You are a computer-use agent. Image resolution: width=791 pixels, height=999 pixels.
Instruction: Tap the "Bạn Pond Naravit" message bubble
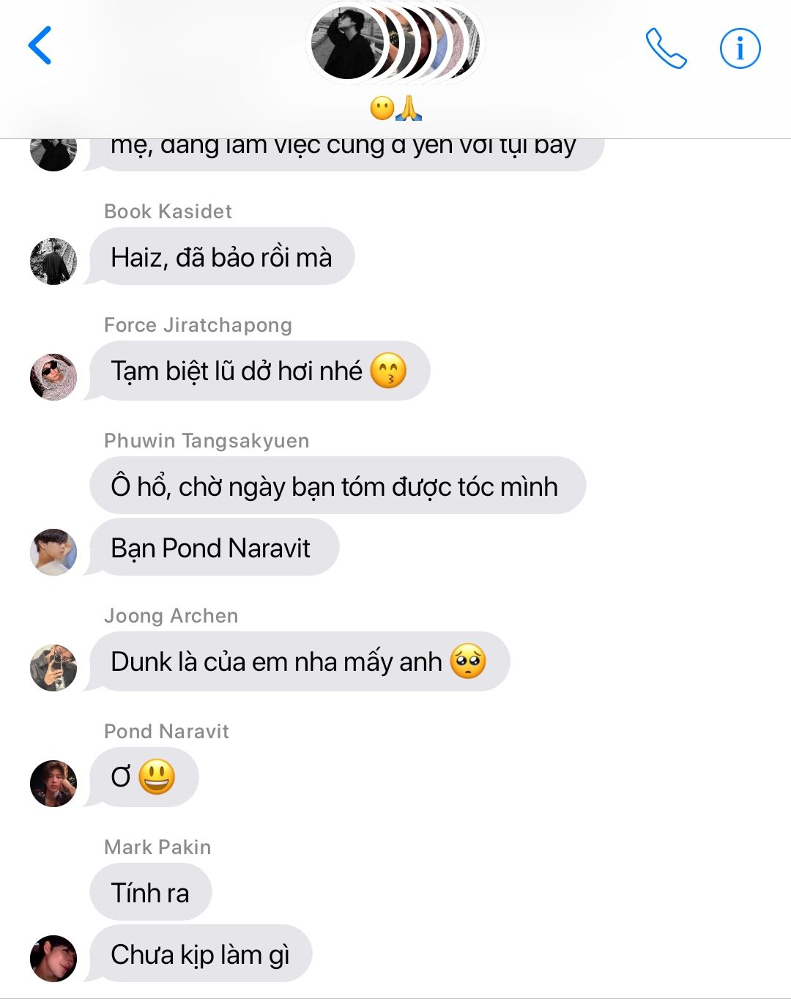pos(214,547)
